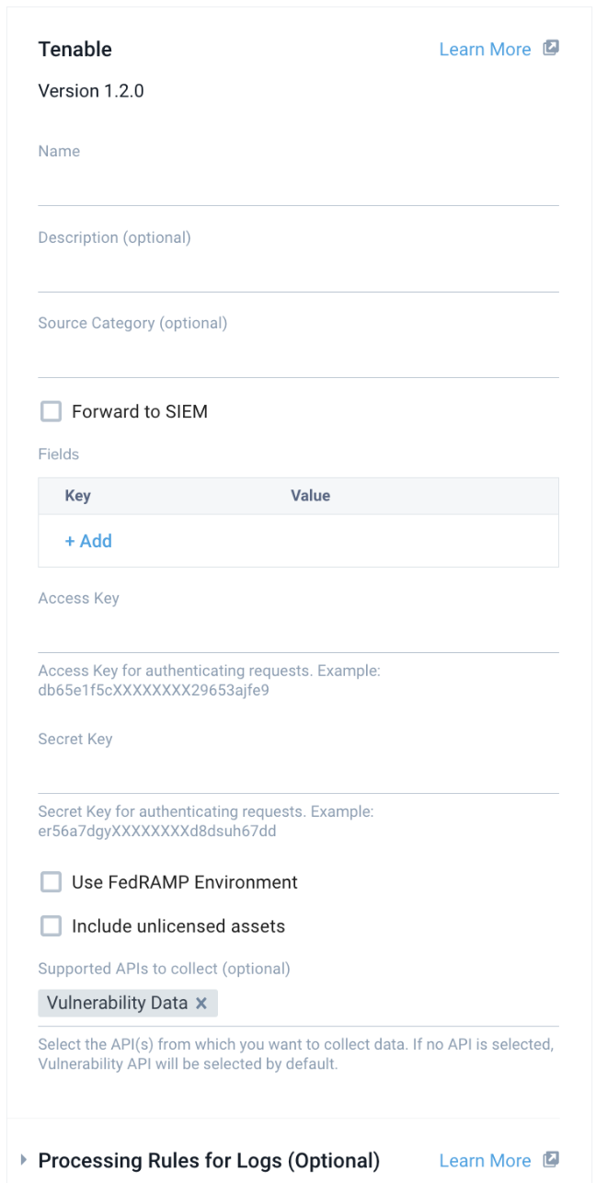Click the Processing Rules for Logs heading
596x1183 pixels.
tap(209, 1160)
